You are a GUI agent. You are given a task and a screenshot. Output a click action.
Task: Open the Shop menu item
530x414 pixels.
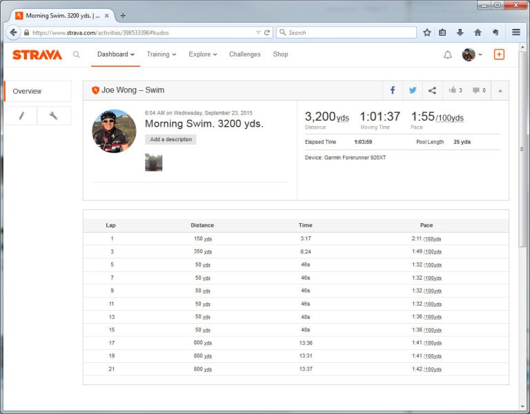(x=280, y=54)
